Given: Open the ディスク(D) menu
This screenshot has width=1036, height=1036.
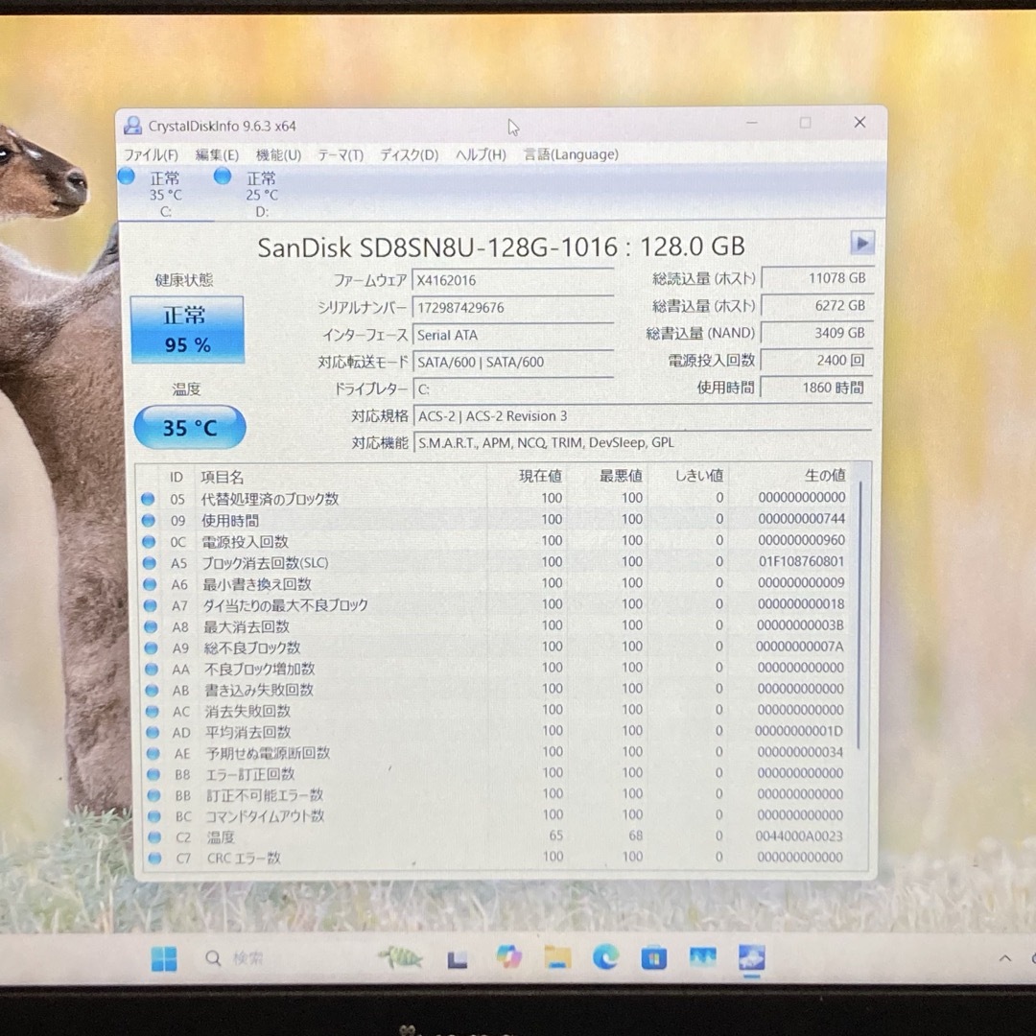Looking at the screenshot, I should (409, 154).
